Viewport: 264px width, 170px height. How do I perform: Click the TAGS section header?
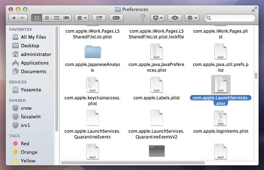(x=14, y=136)
